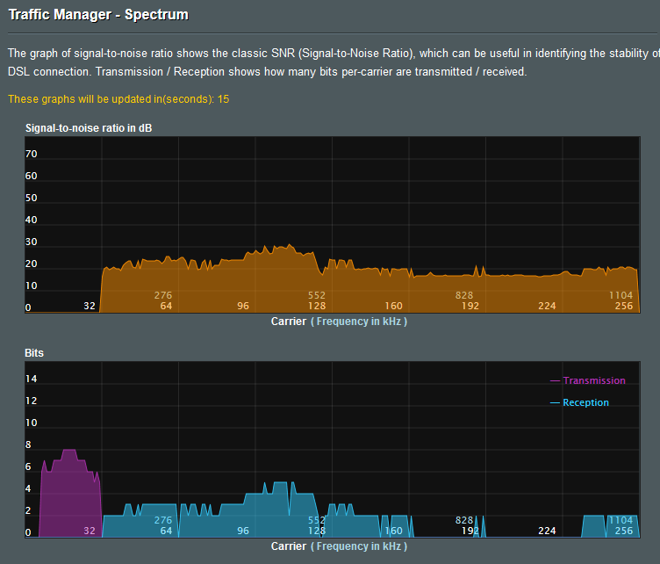Click the 6 label on Bits axis
This screenshot has height=564, width=660.
pos(28,466)
